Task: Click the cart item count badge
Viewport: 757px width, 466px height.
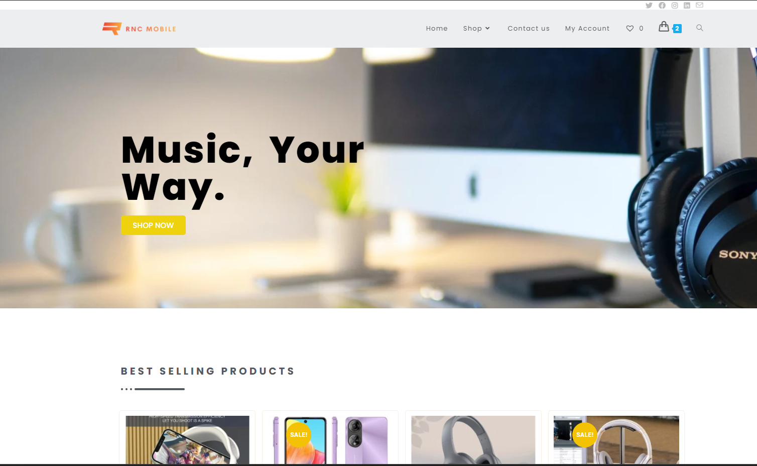Action: pos(677,29)
